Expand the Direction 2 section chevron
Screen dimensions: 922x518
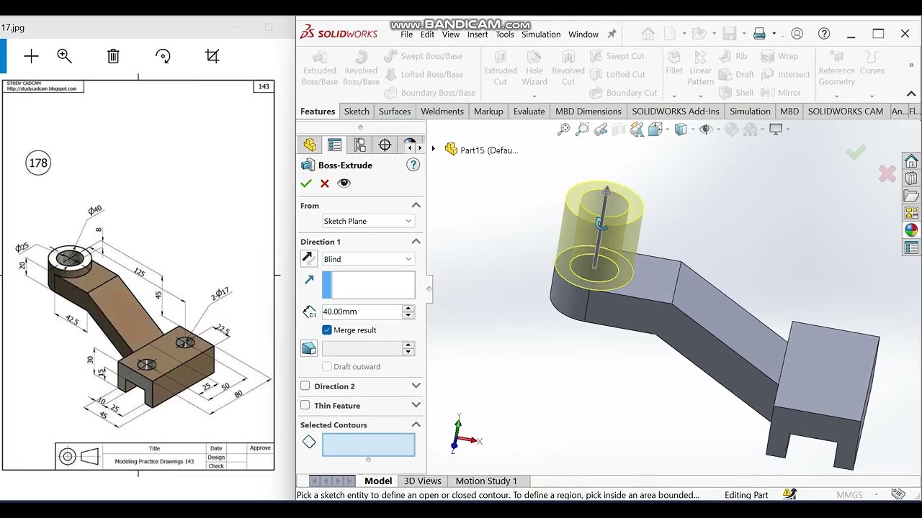[416, 386]
